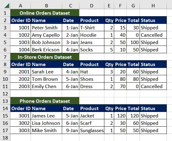Click the Sunglasses product cell
This screenshot has height=141, width=172.
point(92,130)
